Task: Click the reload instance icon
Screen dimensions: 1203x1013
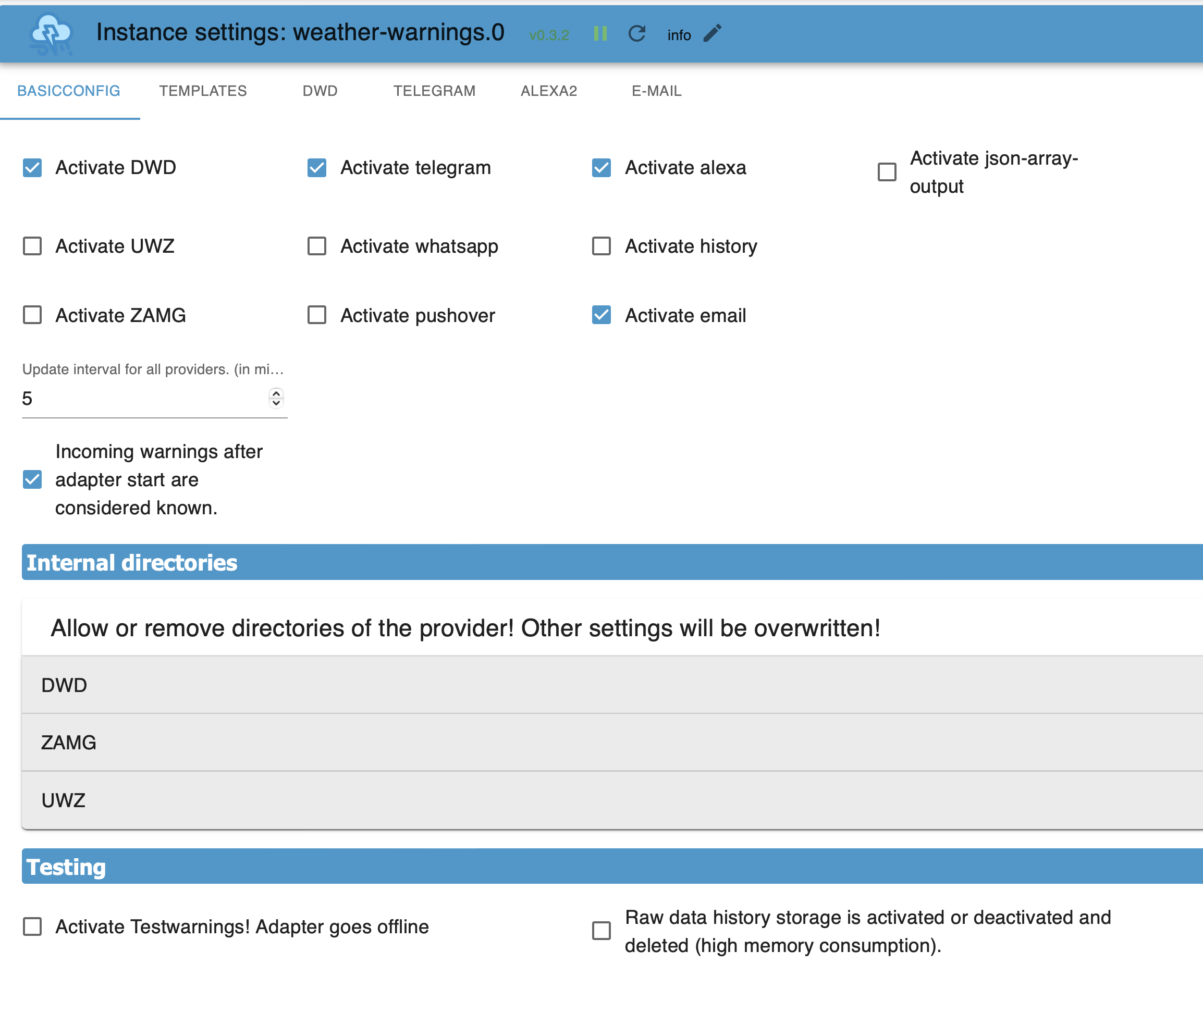Action: click(x=636, y=34)
